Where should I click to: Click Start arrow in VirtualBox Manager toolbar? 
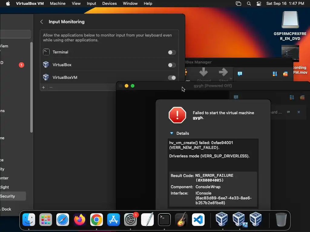click(x=223, y=72)
